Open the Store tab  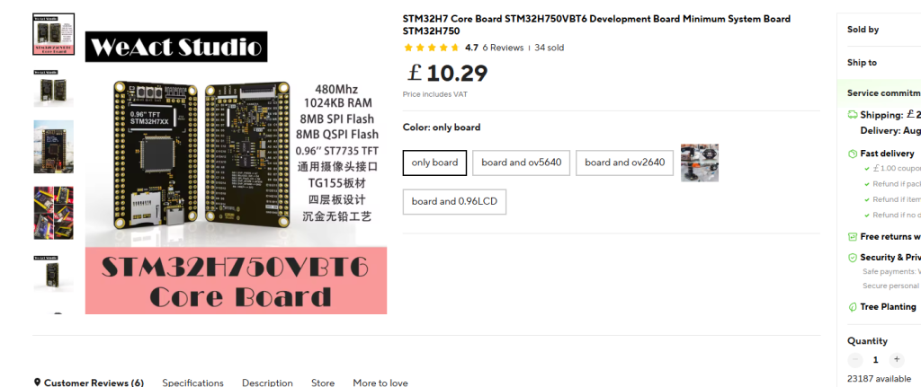[323, 383]
